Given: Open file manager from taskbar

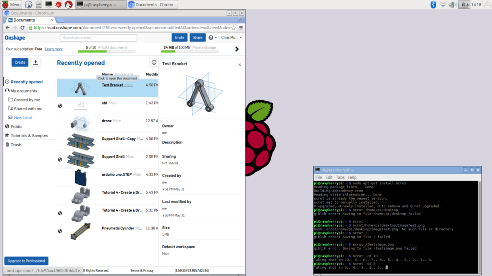Looking at the screenshot, I should (x=38, y=4).
